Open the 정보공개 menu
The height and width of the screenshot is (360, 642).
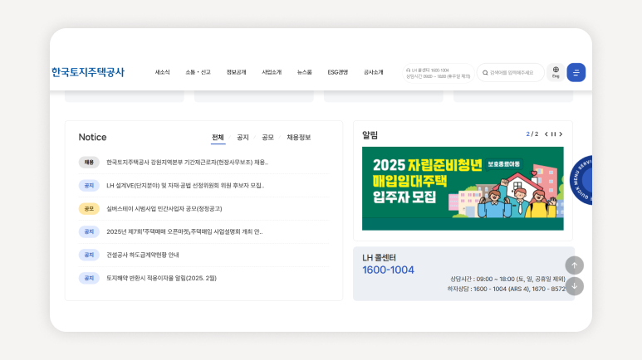[236, 72]
